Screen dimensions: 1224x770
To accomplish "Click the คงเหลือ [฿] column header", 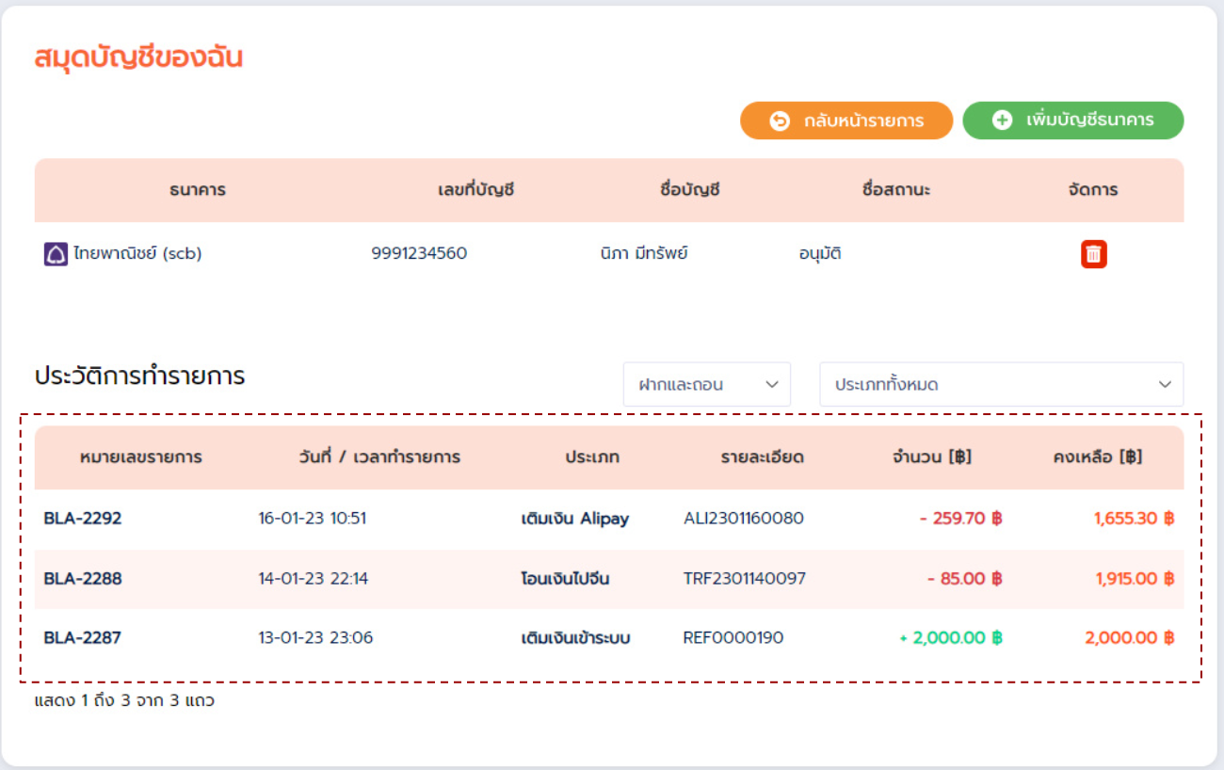I will (1097, 457).
